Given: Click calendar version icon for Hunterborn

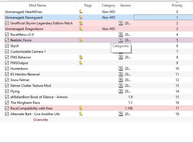Looking at the screenshot, I should [121, 69].
